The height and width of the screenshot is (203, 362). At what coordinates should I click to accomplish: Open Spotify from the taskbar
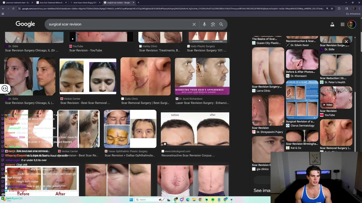(x=213, y=200)
